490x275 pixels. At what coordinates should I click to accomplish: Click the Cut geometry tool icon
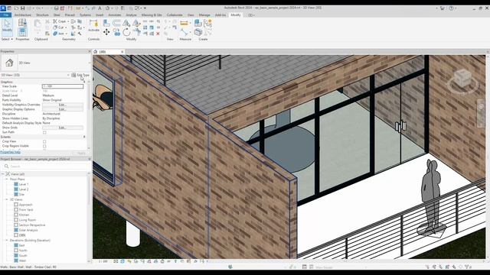(55, 27)
